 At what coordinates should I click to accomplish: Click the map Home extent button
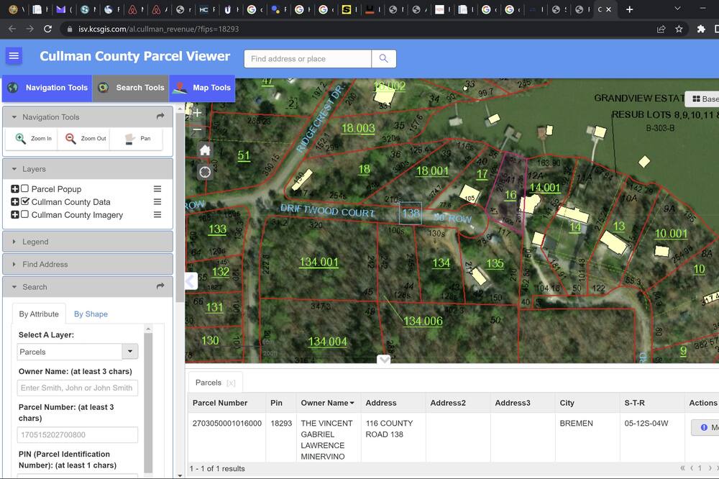coord(205,150)
